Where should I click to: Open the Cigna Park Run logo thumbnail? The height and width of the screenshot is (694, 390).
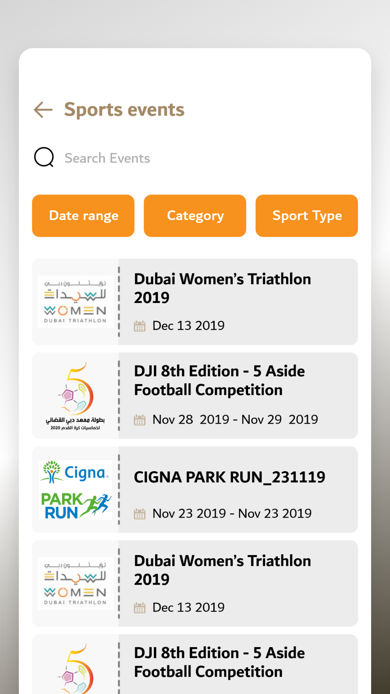[x=75, y=490]
